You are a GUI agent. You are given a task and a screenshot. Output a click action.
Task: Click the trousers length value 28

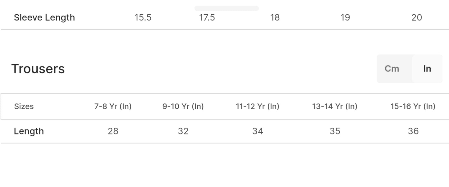[x=113, y=131]
